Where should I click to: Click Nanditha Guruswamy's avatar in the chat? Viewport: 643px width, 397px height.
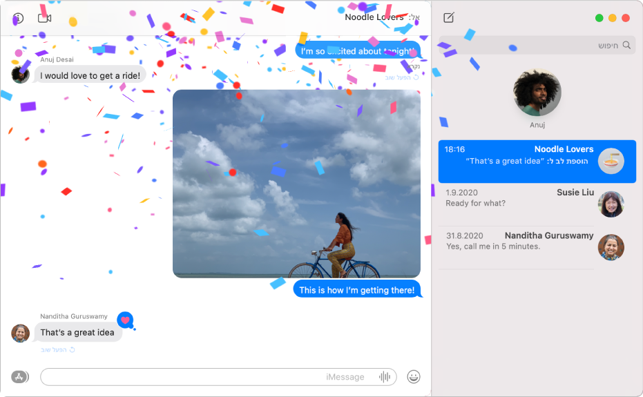pos(20,333)
